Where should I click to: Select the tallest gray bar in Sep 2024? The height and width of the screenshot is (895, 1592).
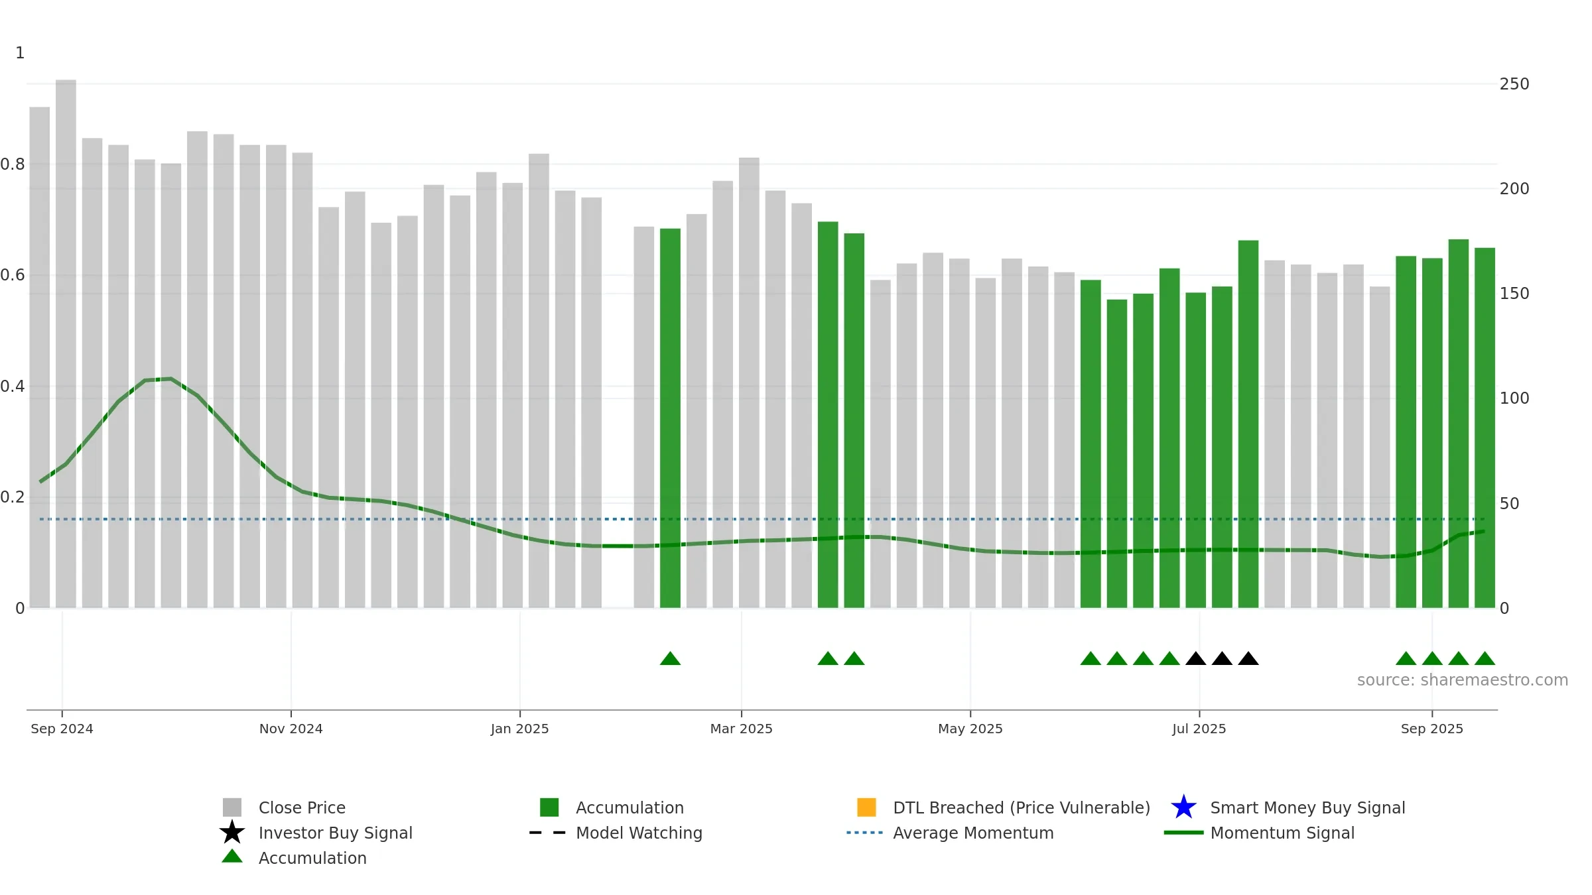(x=66, y=343)
